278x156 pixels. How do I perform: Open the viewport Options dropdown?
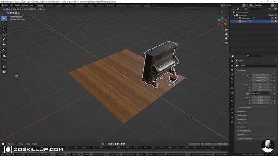(x=224, y=13)
